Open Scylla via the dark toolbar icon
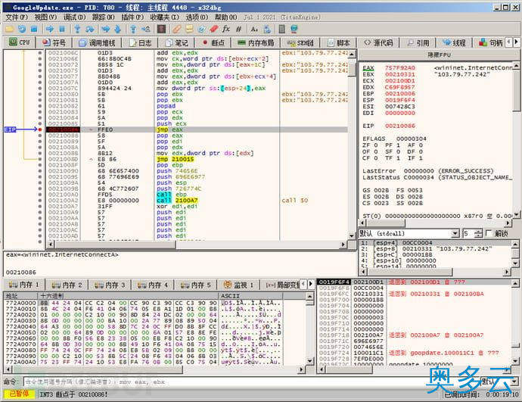 (x=161, y=29)
